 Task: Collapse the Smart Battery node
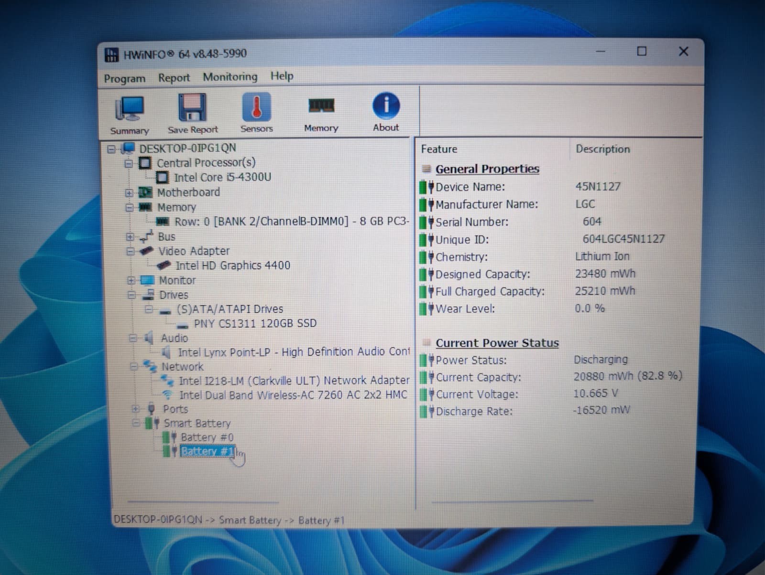pos(136,423)
